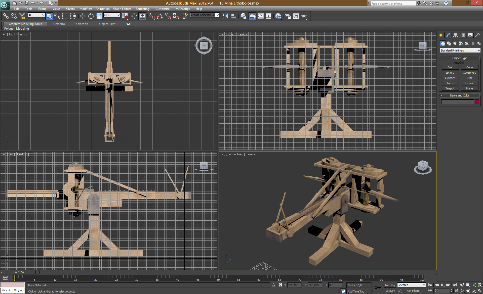Click the object color swatch
The height and width of the screenshot is (294, 483).
477,102
